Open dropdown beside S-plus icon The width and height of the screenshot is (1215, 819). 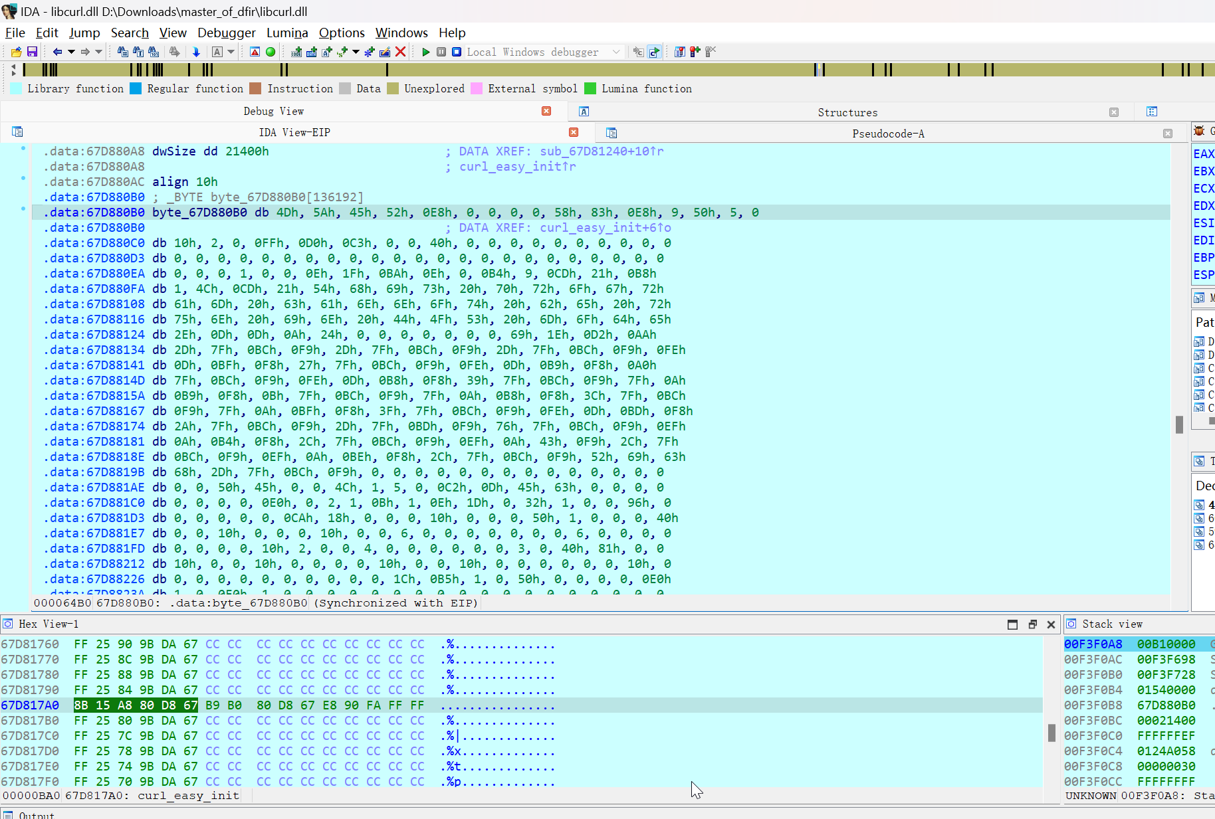click(x=356, y=52)
